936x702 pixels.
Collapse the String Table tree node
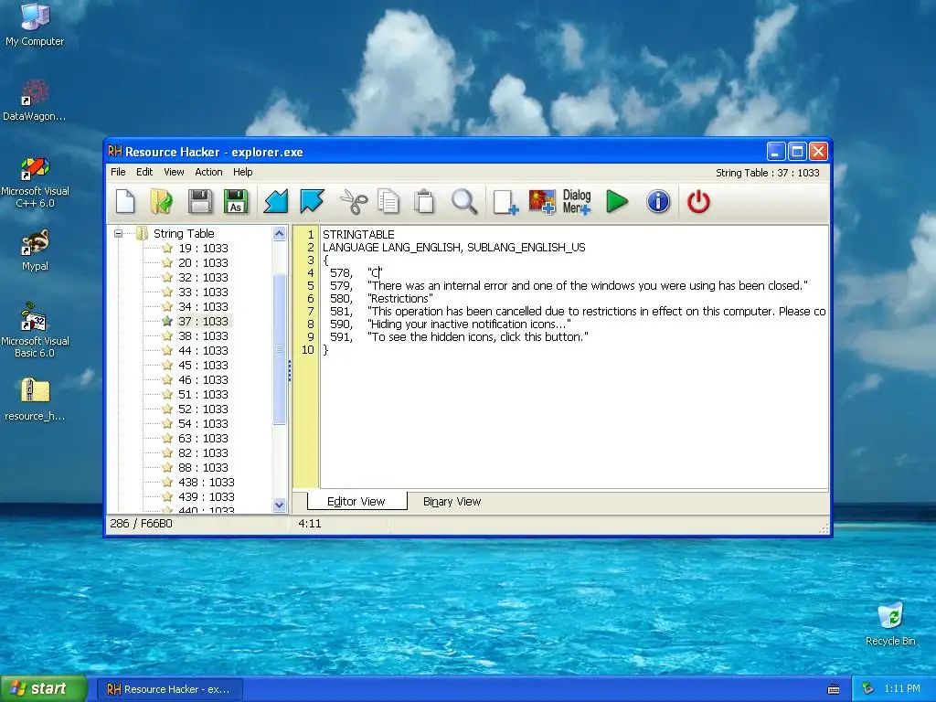point(118,233)
